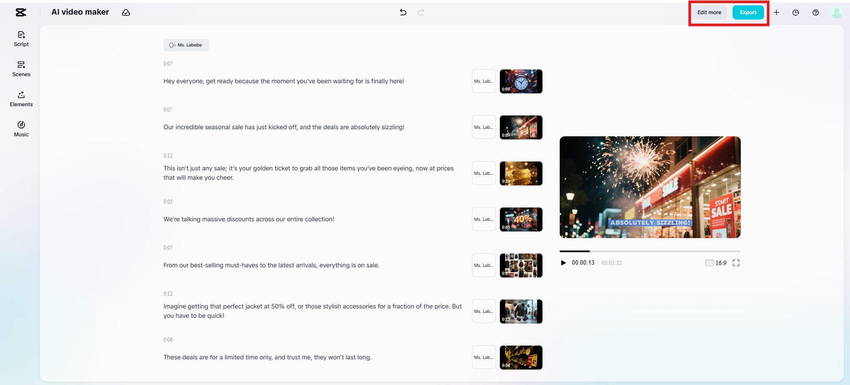Select the jacket scene thumbnail
This screenshot has width=850, height=385.
click(x=521, y=312)
